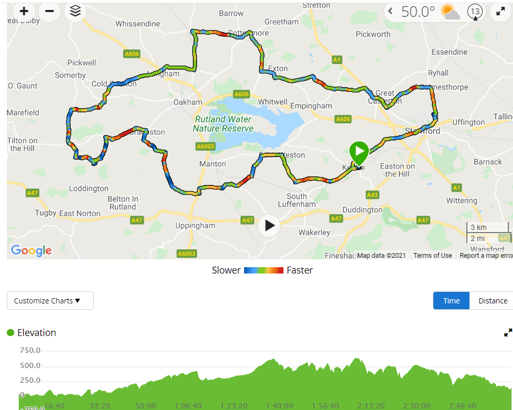Click the Slower/Faster speed color legend

(x=264, y=270)
